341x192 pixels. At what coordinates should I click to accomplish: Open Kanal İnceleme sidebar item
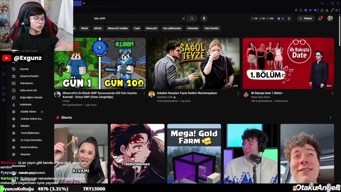(x=27, y=147)
